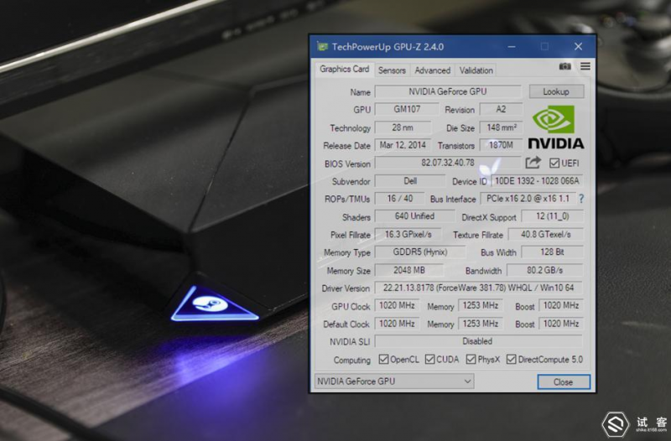Image resolution: width=671 pixels, height=441 pixels.
Task: Toggle the OpenCL checkbox
Action: (x=383, y=360)
